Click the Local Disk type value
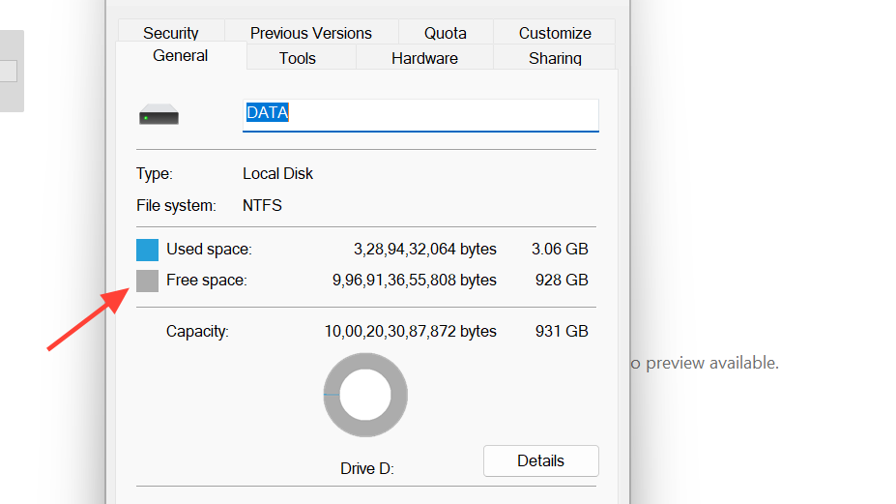 pyautogui.click(x=278, y=174)
